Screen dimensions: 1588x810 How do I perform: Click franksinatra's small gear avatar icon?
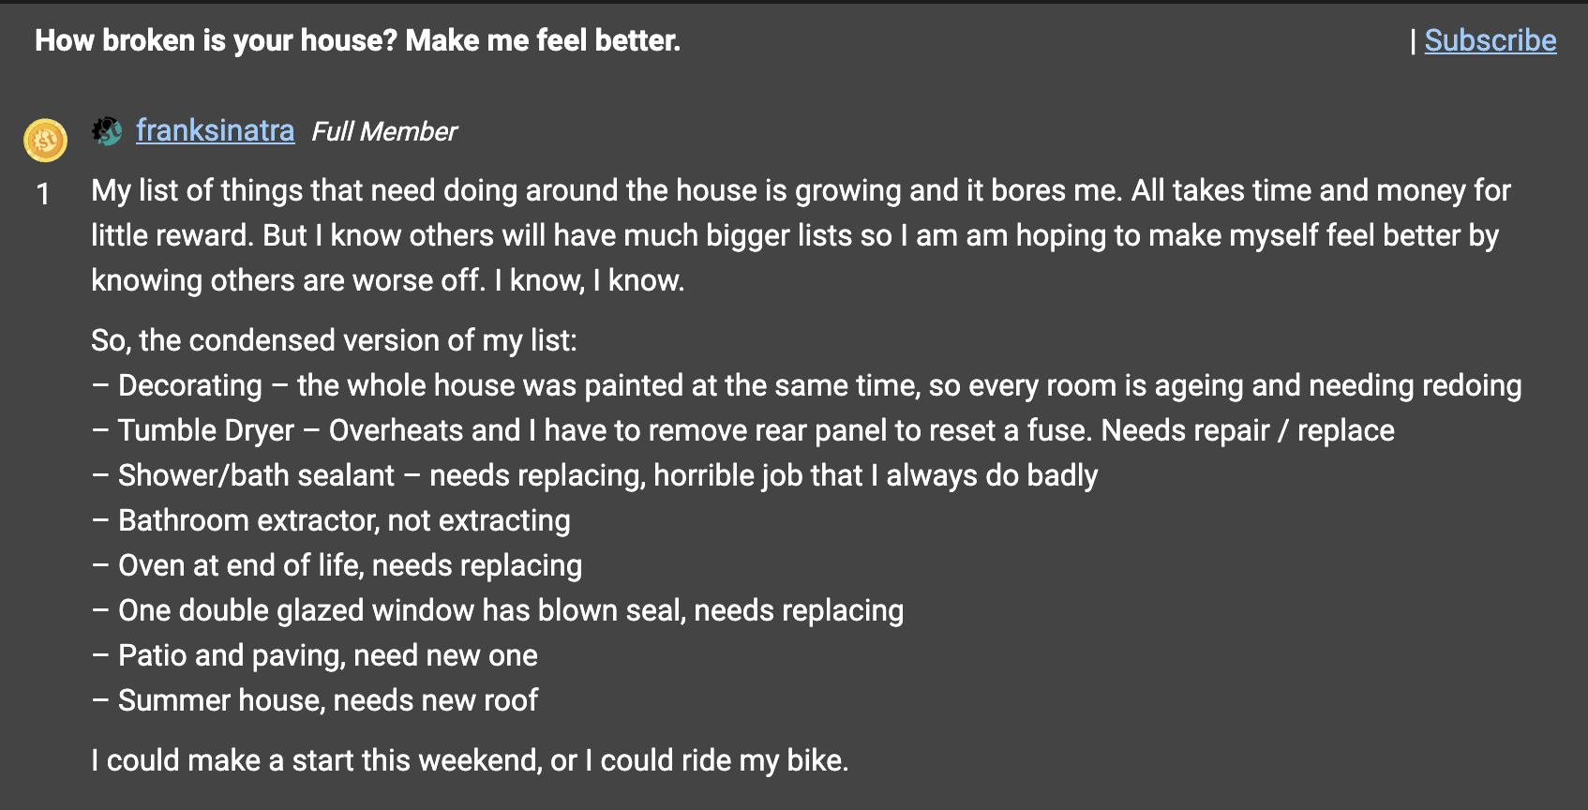pos(107,131)
